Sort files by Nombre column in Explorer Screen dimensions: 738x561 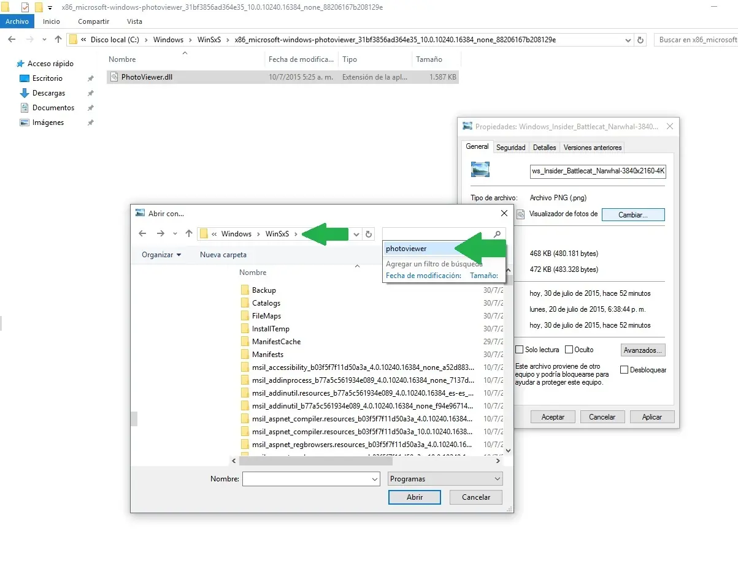pos(185,59)
